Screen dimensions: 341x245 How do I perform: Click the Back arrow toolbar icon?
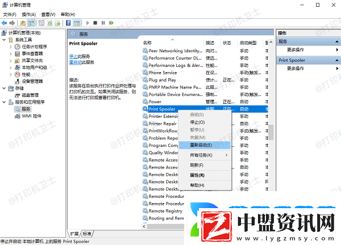click(4, 23)
